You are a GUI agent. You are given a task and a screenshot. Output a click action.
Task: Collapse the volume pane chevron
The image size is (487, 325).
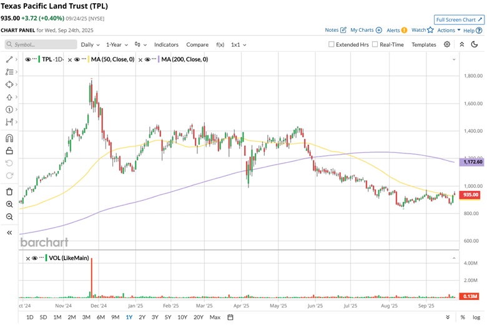[x=454, y=258]
